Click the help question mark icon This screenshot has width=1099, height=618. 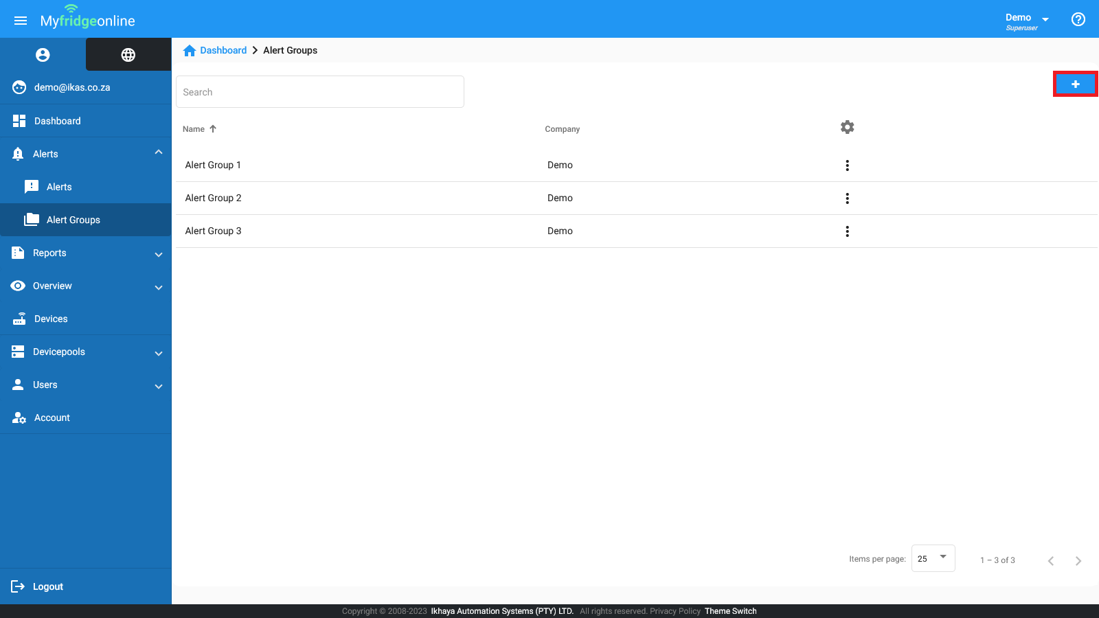[x=1078, y=19]
